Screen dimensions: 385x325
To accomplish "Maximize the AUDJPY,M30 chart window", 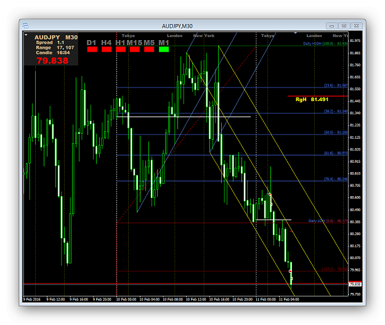I will pos(344,26).
